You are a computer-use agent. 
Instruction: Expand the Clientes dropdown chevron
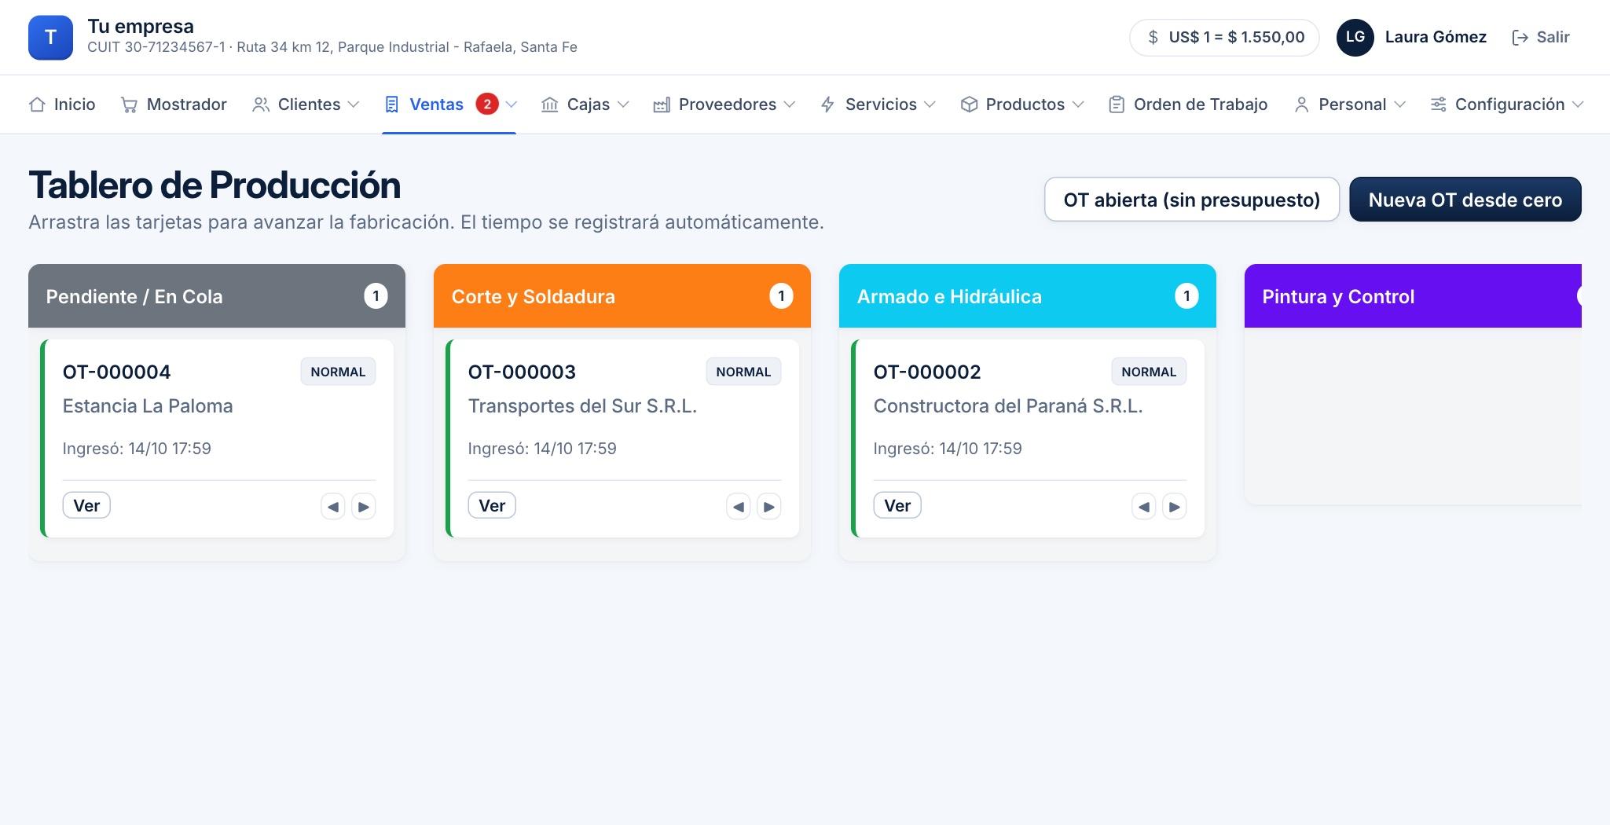[354, 104]
